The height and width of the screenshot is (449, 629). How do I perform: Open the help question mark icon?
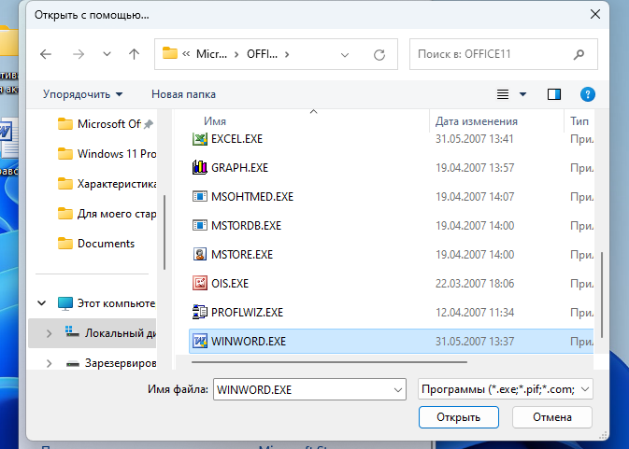588,94
